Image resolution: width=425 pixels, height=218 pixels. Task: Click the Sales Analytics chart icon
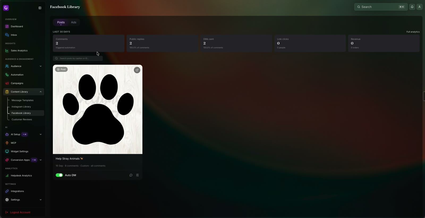pyautogui.click(x=7, y=51)
